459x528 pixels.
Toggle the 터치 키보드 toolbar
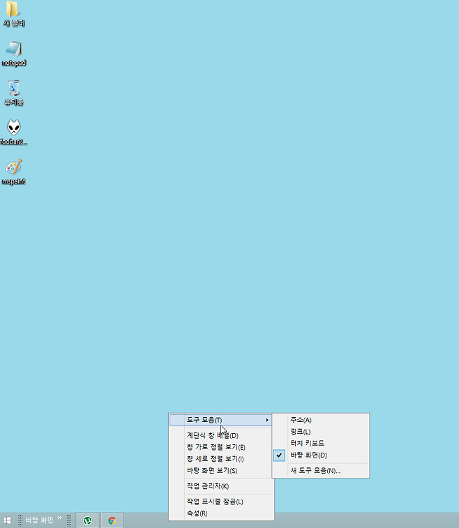click(x=307, y=443)
